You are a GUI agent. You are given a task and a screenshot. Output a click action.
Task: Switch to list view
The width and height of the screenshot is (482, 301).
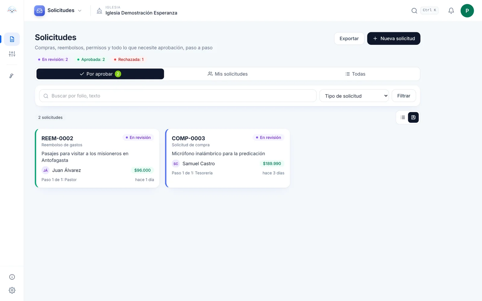pyautogui.click(x=403, y=117)
